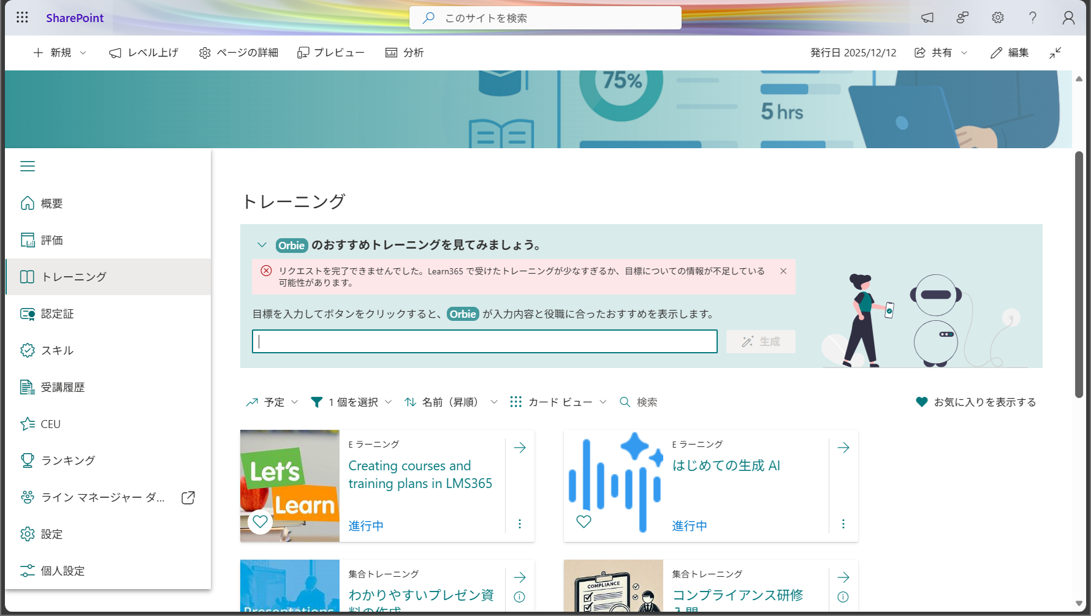
Task: Open the settings gear in top bar
Action: coord(998,18)
